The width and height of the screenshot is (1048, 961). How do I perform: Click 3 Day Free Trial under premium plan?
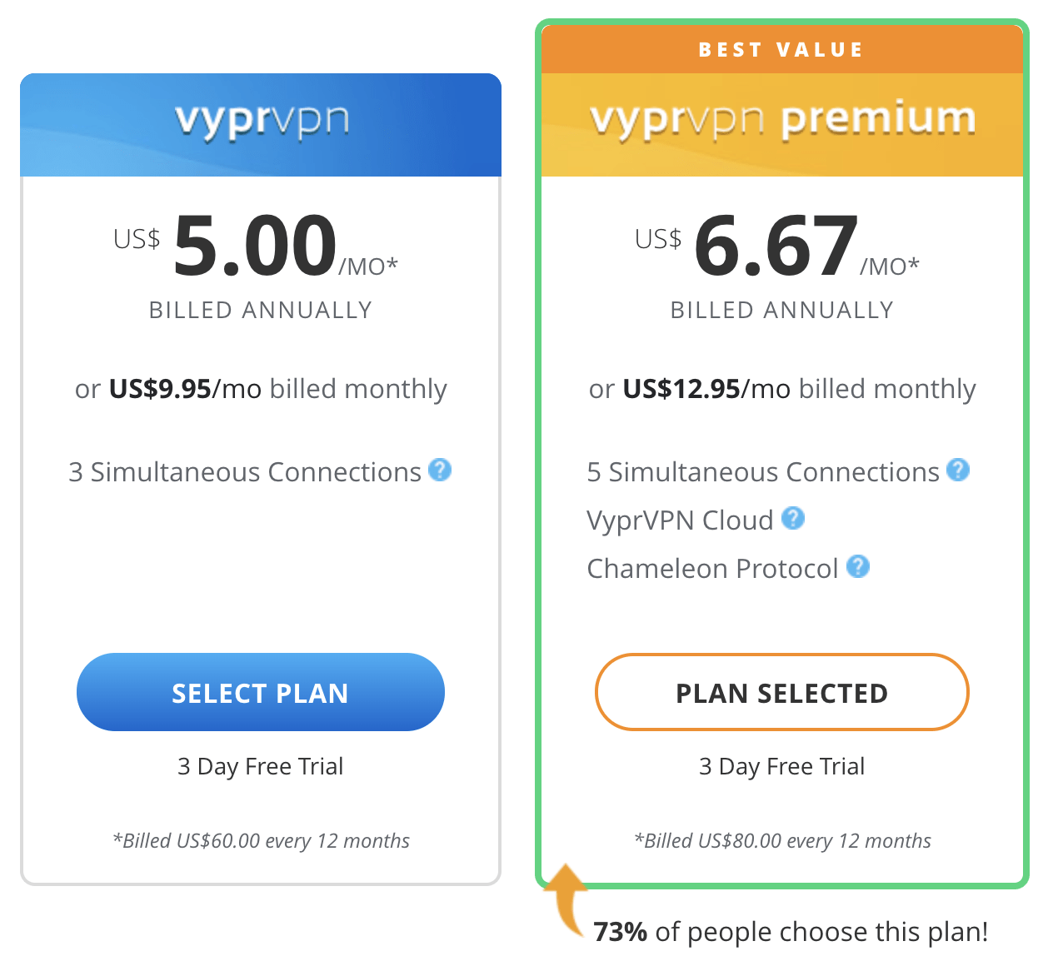(x=782, y=766)
